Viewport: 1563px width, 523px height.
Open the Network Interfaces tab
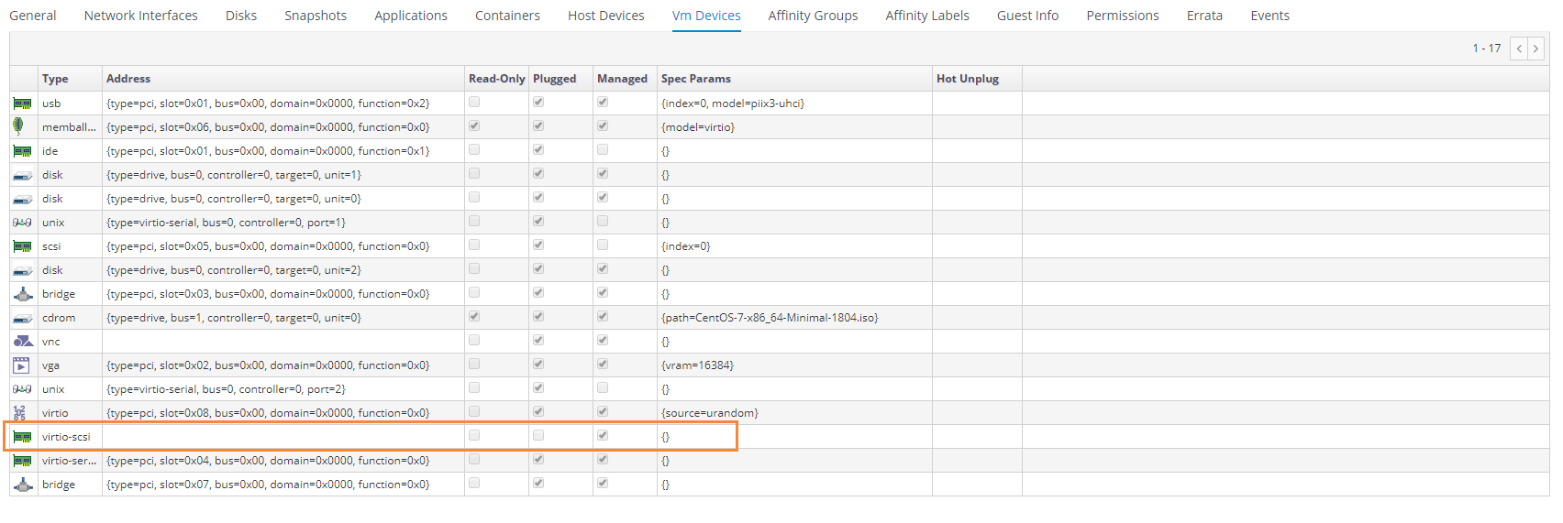point(140,16)
